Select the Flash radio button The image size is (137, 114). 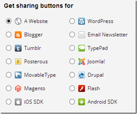72,88
